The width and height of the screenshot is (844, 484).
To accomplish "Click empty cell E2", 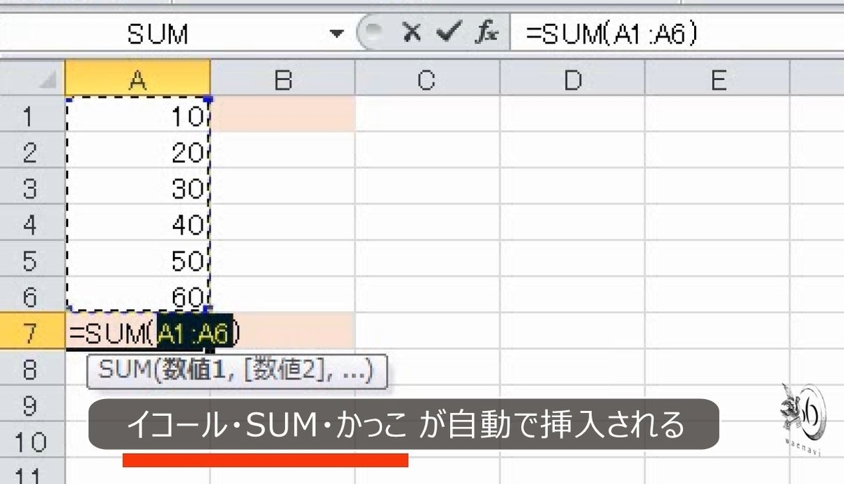I will 717,150.
